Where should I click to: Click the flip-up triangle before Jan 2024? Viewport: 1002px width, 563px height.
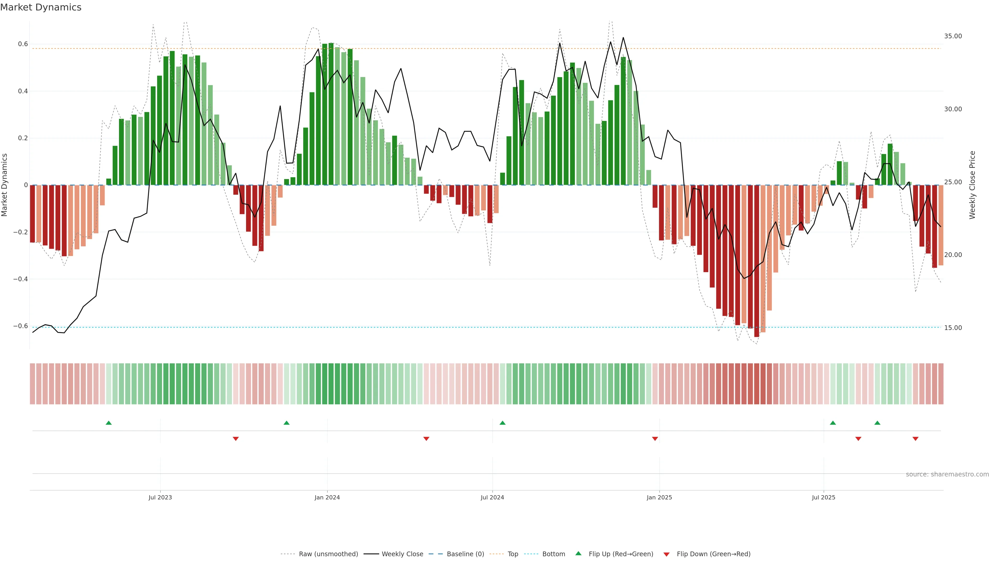coord(287,423)
